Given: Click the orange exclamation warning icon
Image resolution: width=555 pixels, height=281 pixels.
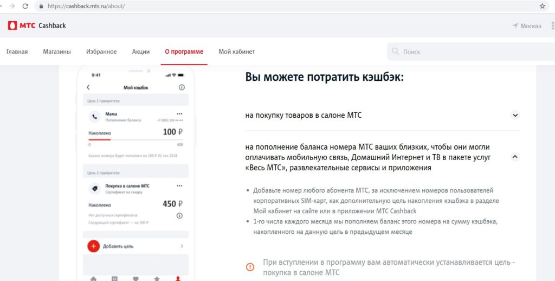Looking at the screenshot, I should point(250,267).
